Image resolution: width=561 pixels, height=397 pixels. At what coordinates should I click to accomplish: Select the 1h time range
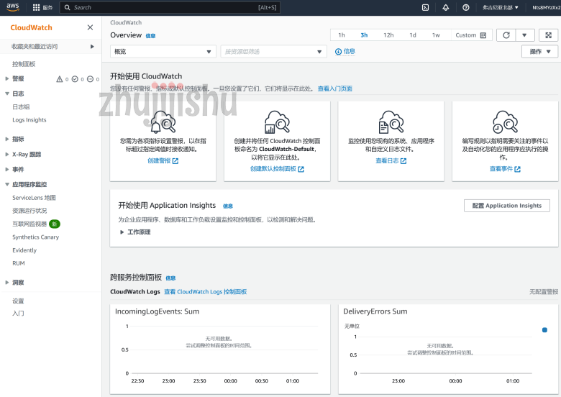pyautogui.click(x=342, y=35)
